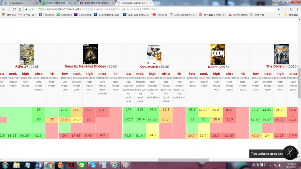The height and width of the screenshot is (169, 301).
Task: Click the Deus Ex low value 43.1
Action: click(x=65, y=110)
